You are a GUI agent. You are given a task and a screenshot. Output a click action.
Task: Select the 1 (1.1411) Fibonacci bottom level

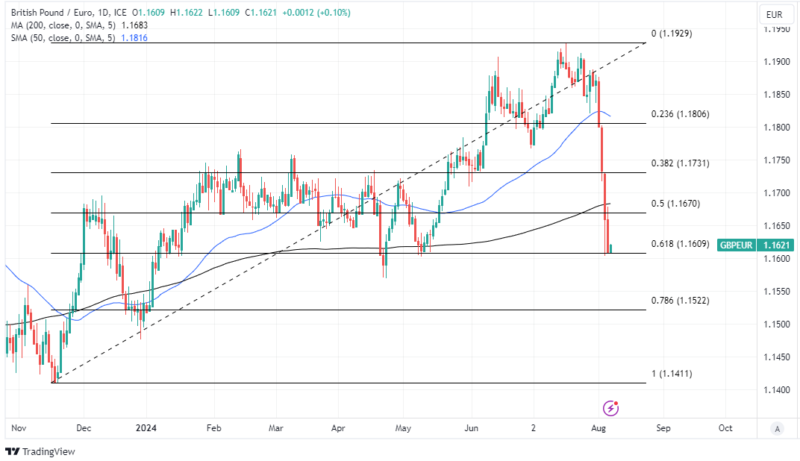coord(672,373)
